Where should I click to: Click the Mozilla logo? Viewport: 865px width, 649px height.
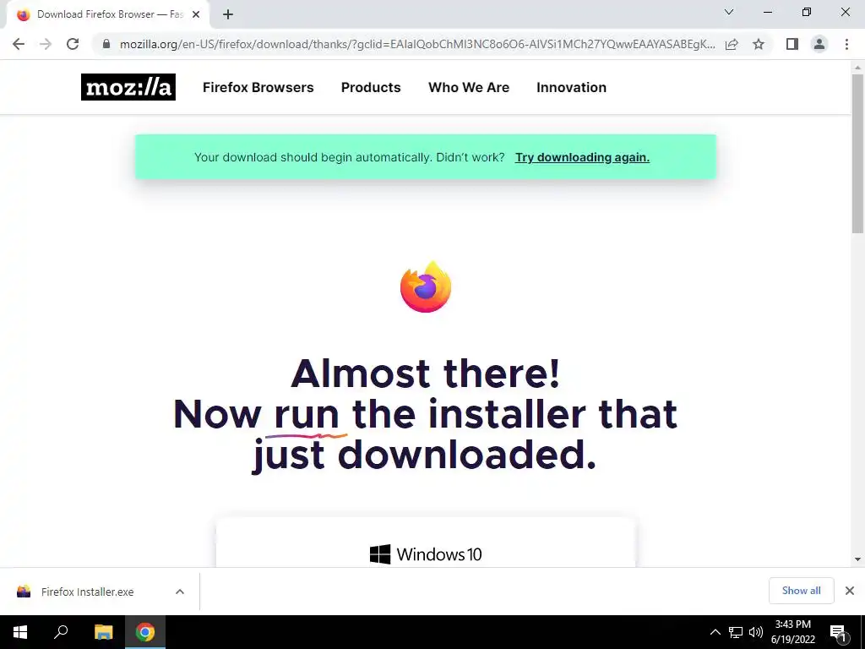click(x=128, y=87)
